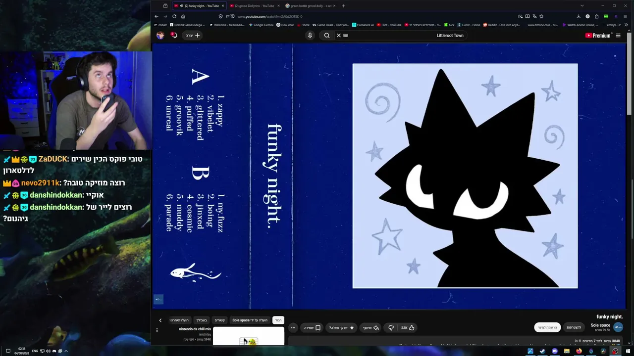This screenshot has width=634, height=356.
Task: Click the Littleroot Town search text
Action: [450, 36]
